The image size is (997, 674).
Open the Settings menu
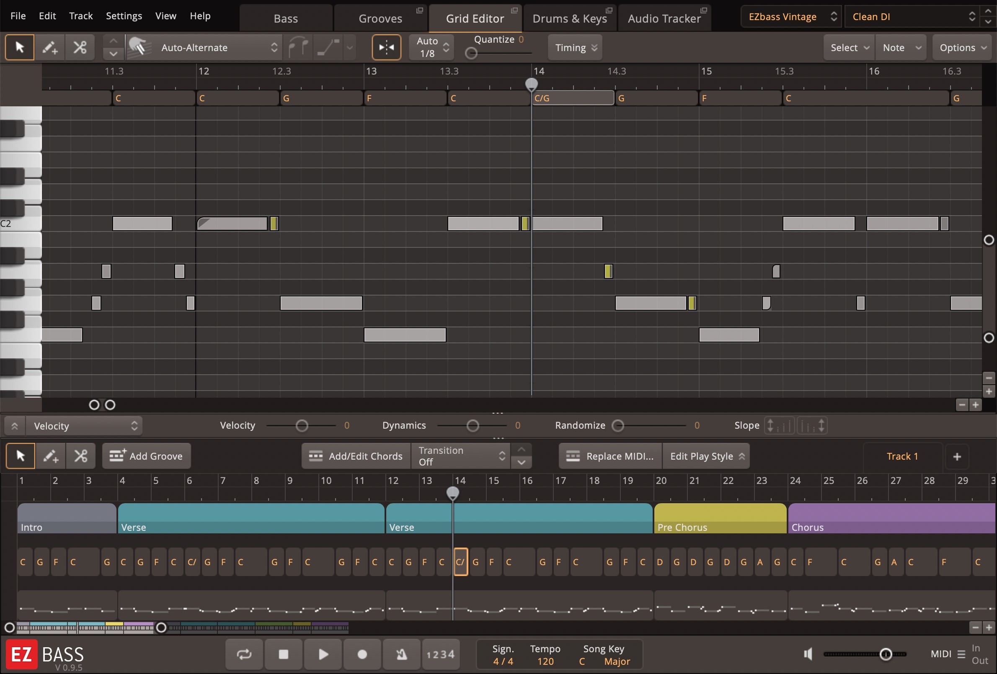tap(124, 16)
